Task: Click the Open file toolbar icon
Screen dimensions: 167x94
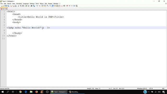Action: coord(4,6)
